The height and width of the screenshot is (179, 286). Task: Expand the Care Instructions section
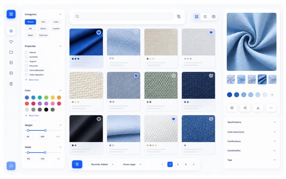tap(251, 132)
